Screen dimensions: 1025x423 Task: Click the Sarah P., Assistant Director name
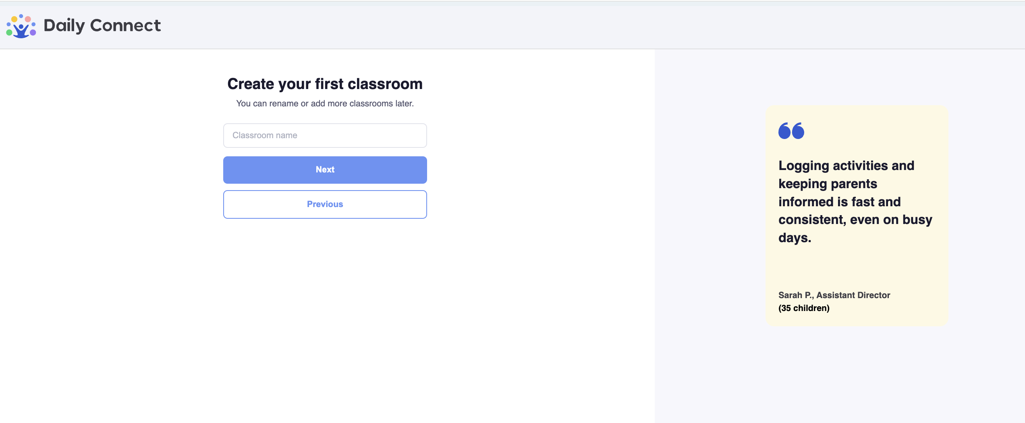tap(834, 295)
